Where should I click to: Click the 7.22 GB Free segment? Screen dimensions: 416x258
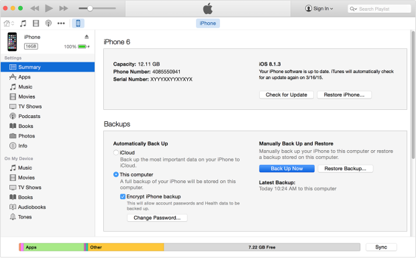pos(262,247)
